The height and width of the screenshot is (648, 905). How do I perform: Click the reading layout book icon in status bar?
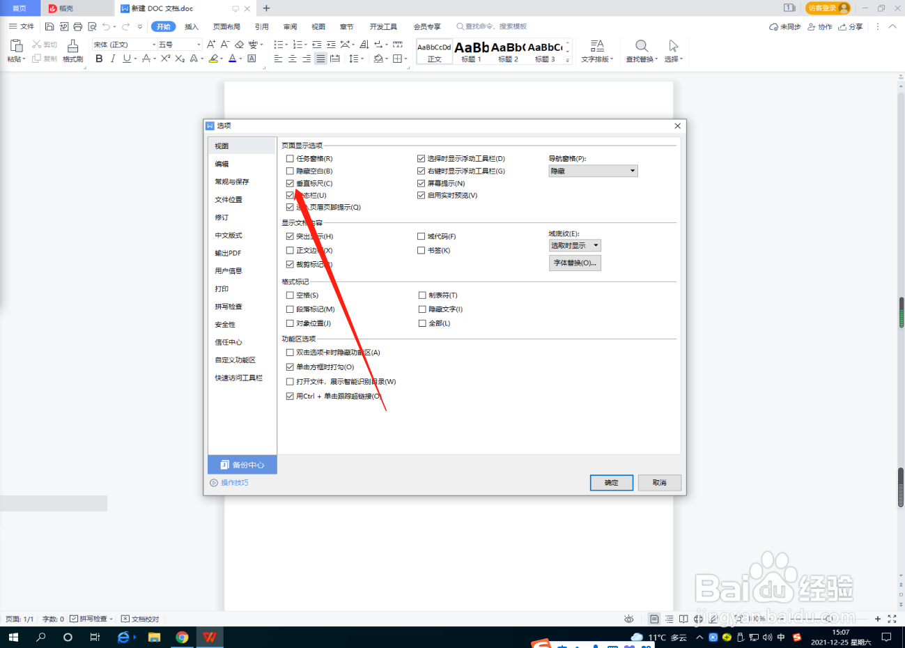[683, 619]
